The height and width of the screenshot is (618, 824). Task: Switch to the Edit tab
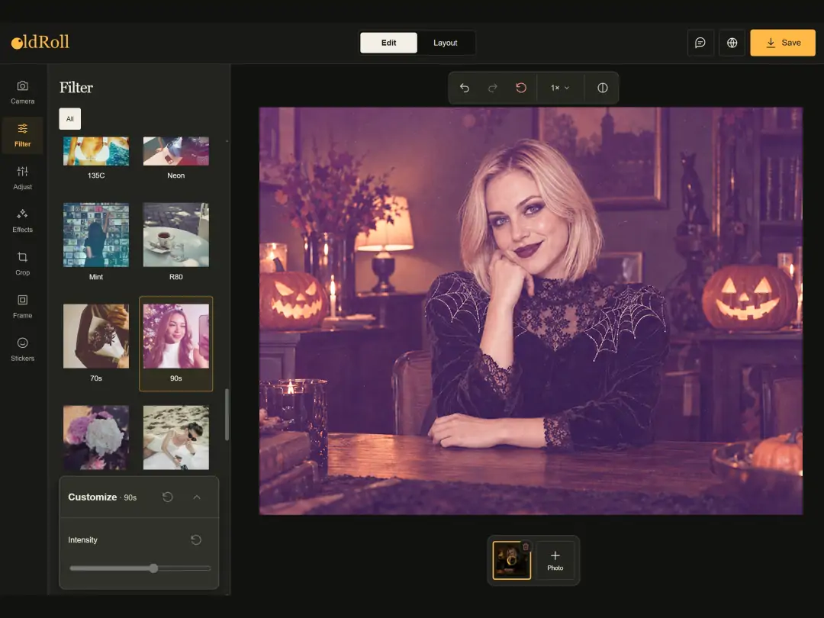[389, 43]
